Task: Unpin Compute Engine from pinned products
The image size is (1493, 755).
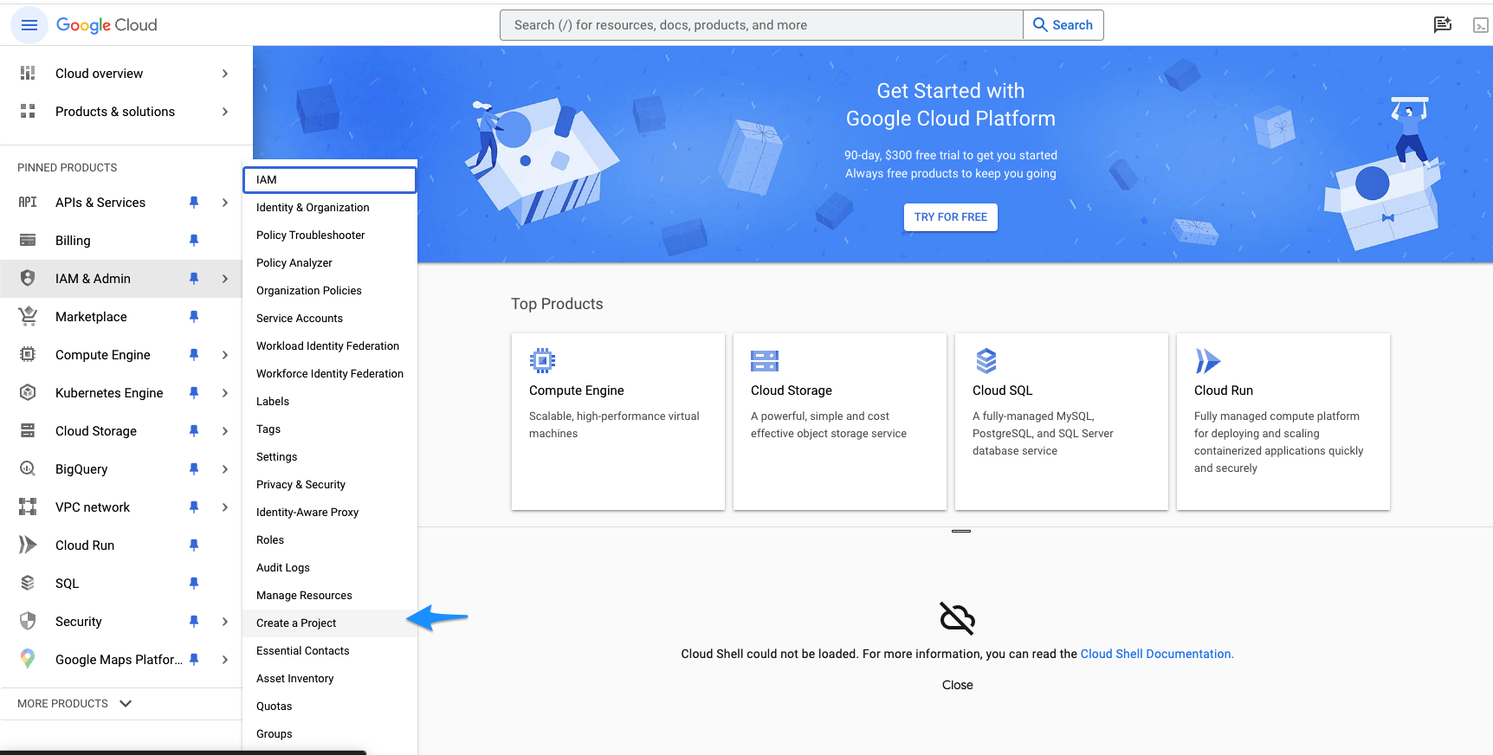Action: [194, 354]
